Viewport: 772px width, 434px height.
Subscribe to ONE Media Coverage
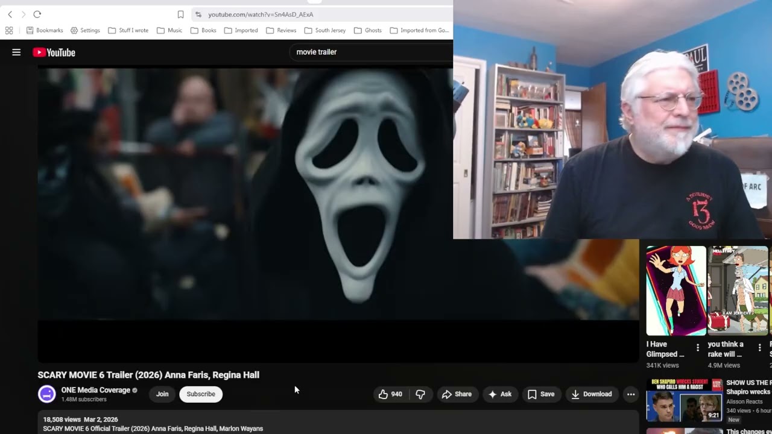click(201, 394)
